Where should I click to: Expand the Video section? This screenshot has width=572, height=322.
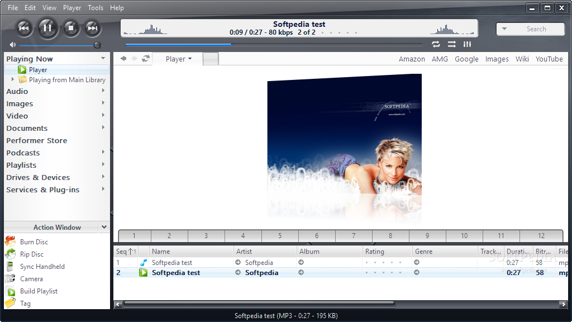coord(103,115)
